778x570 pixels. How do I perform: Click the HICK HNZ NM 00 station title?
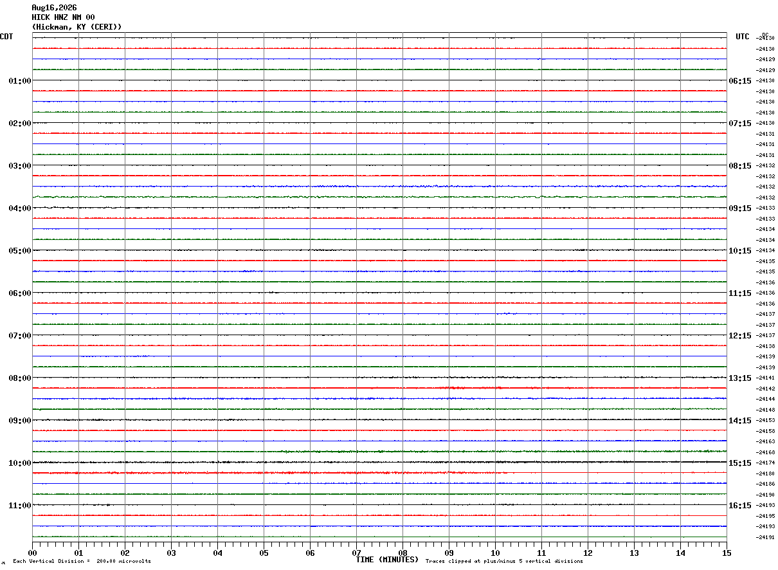pyautogui.click(x=63, y=17)
